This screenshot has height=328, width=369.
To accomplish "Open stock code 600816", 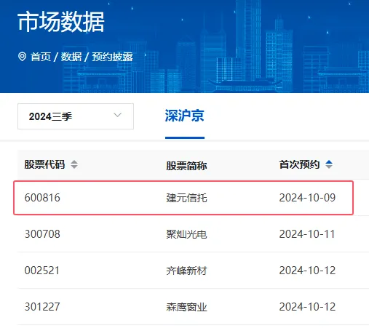I will tap(42, 198).
